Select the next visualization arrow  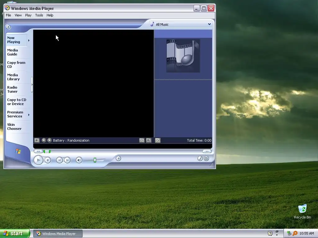point(49,140)
